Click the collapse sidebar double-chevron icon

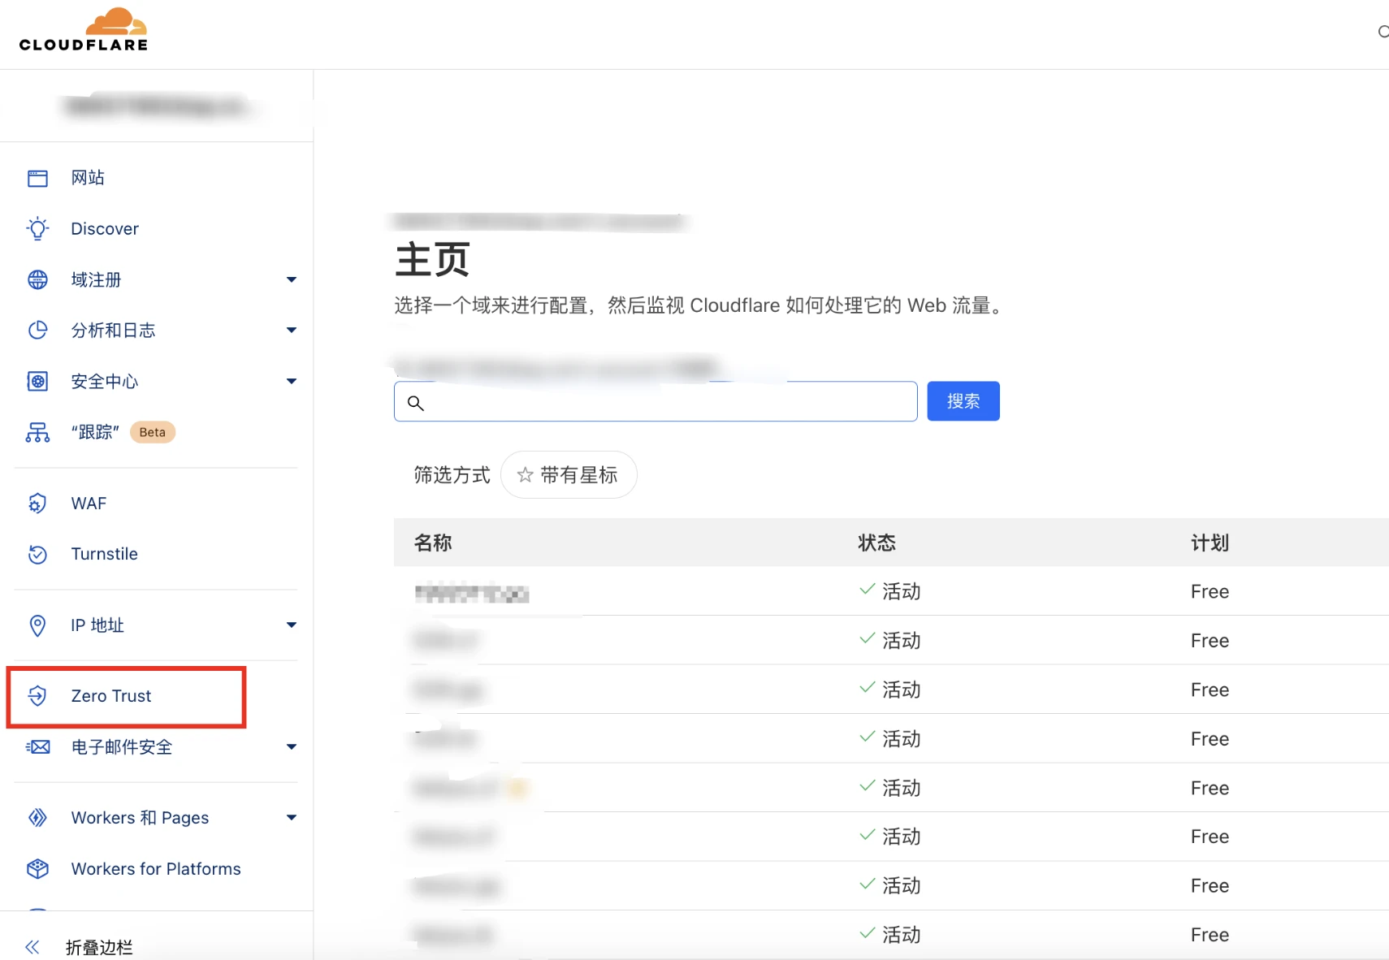point(32,947)
